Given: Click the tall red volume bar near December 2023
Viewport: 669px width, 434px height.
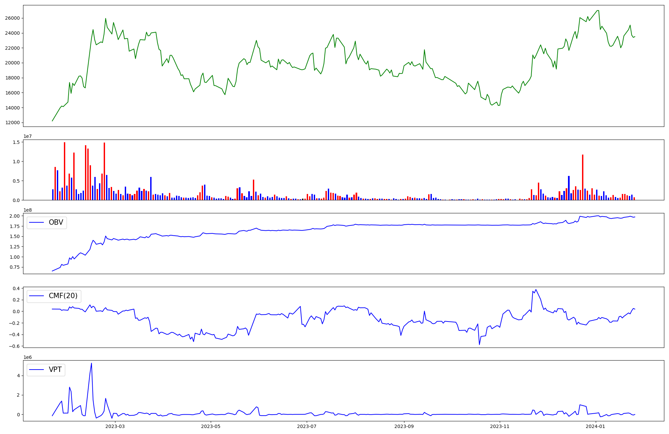Looking at the screenshot, I should point(582,177).
